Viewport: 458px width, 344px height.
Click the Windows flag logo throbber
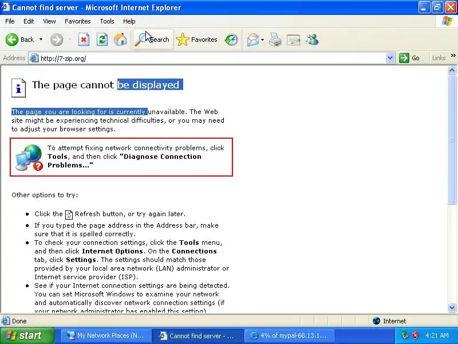pyautogui.click(x=447, y=21)
